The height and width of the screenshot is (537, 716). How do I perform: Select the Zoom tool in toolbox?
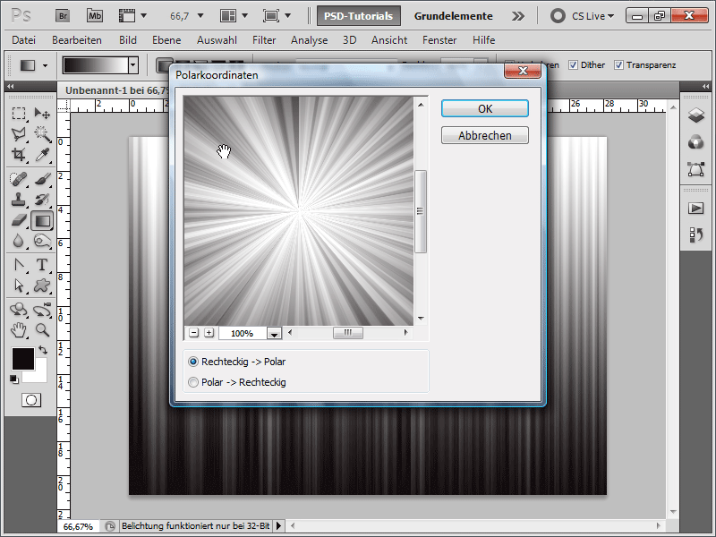point(42,330)
